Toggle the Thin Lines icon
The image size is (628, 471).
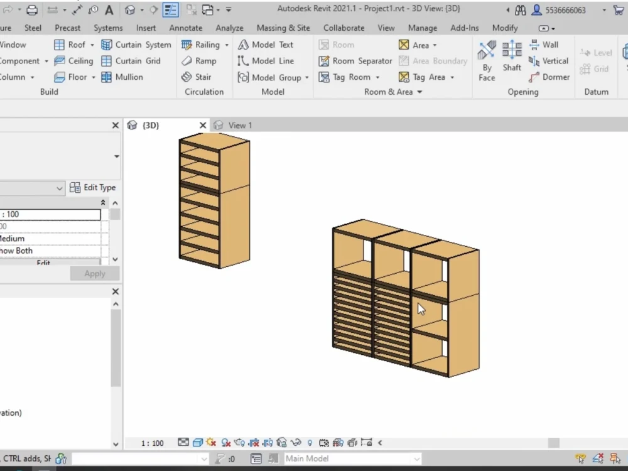coord(171,9)
